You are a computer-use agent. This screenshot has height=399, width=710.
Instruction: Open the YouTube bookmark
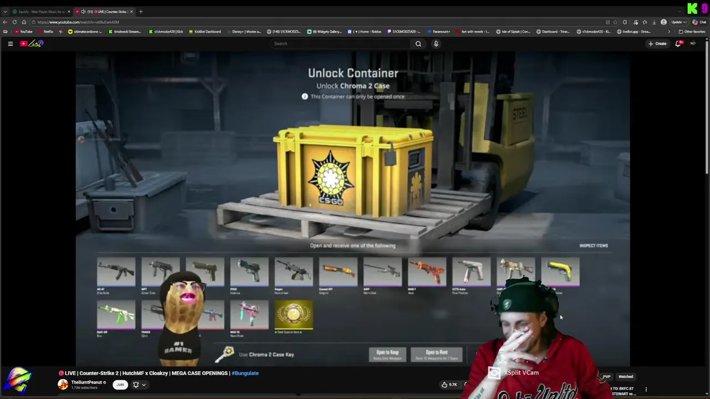coord(23,32)
